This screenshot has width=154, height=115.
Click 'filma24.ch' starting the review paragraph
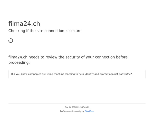point(18,57)
